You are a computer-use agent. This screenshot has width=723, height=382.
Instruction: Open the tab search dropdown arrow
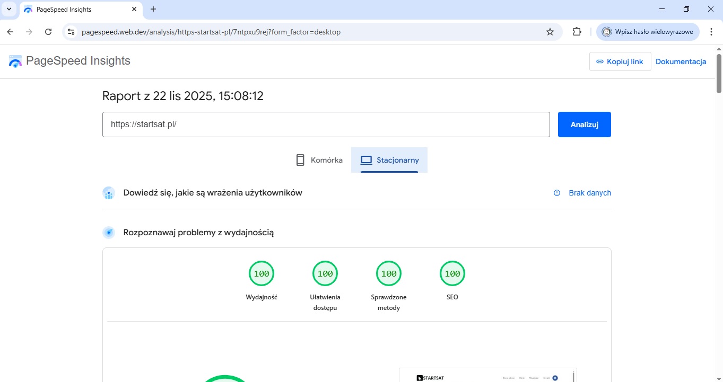click(9, 9)
